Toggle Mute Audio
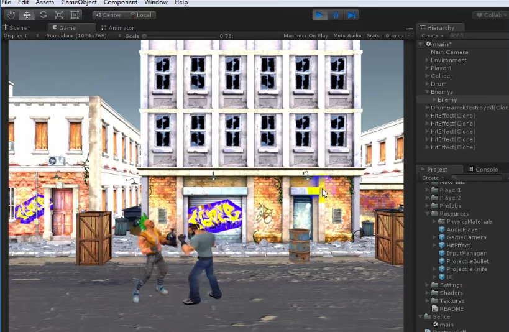 (x=347, y=35)
